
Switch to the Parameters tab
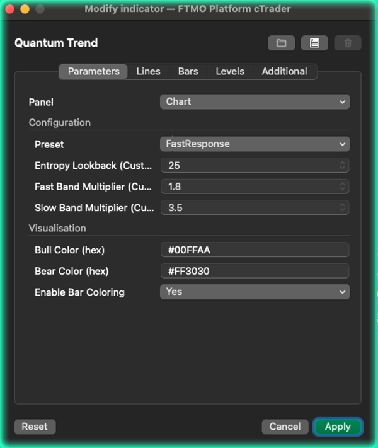93,71
